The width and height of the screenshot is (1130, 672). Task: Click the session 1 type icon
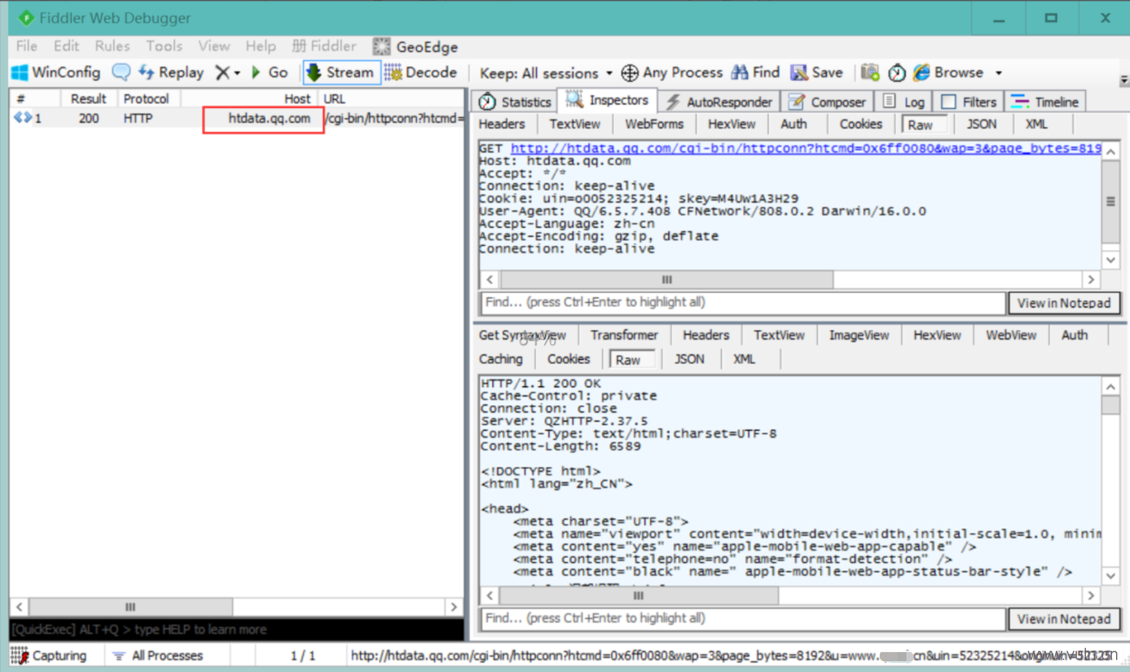pos(23,118)
